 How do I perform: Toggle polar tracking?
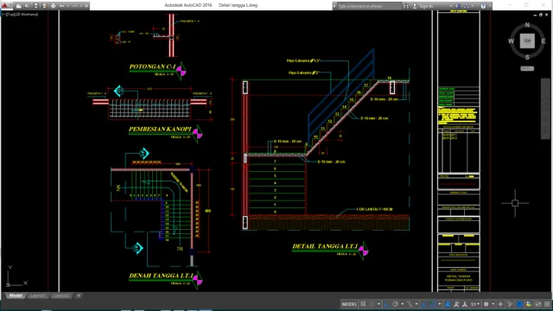396,304
